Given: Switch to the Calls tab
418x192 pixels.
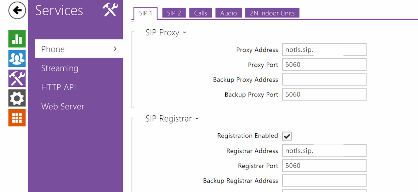Looking at the screenshot, I should (x=201, y=13).
